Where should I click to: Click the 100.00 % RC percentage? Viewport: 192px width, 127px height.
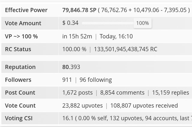(x=74, y=49)
